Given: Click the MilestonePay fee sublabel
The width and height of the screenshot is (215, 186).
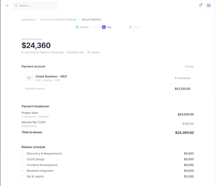Looking at the screenshot, I should click(x=29, y=126).
